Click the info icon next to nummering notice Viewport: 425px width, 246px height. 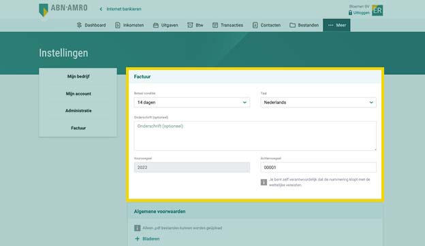click(264, 182)
